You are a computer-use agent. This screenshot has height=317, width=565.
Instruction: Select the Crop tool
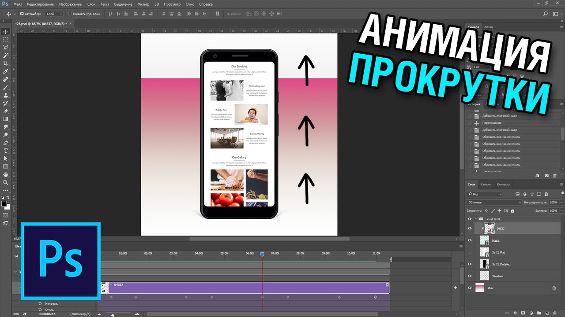6,63
